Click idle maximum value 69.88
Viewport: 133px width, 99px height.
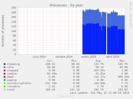[124, 67]
